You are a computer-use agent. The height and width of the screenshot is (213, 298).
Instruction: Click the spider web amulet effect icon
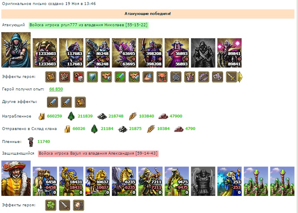tap(176, 77)
